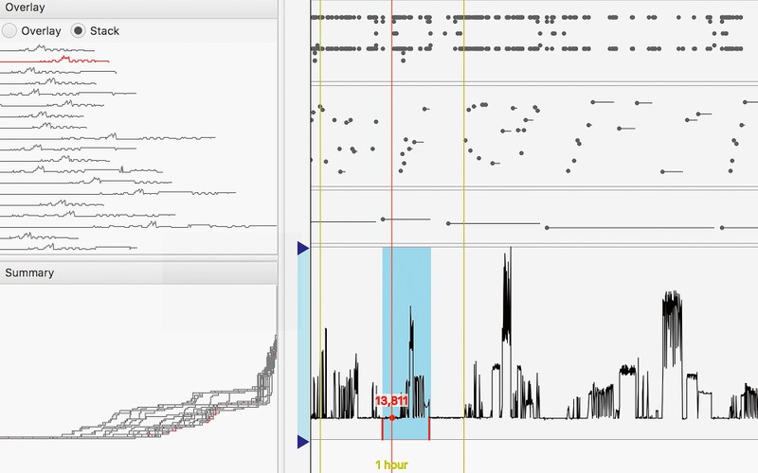The width and height of the screenshot is (758, 473).
Task: Click the red 13,811 value label
Action: tap(391, 401)
